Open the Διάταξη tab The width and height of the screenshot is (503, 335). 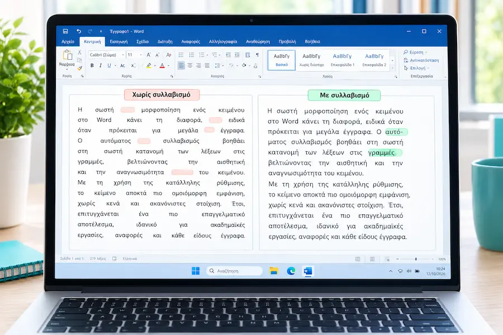pyautogui.click(x=165, y=42)
